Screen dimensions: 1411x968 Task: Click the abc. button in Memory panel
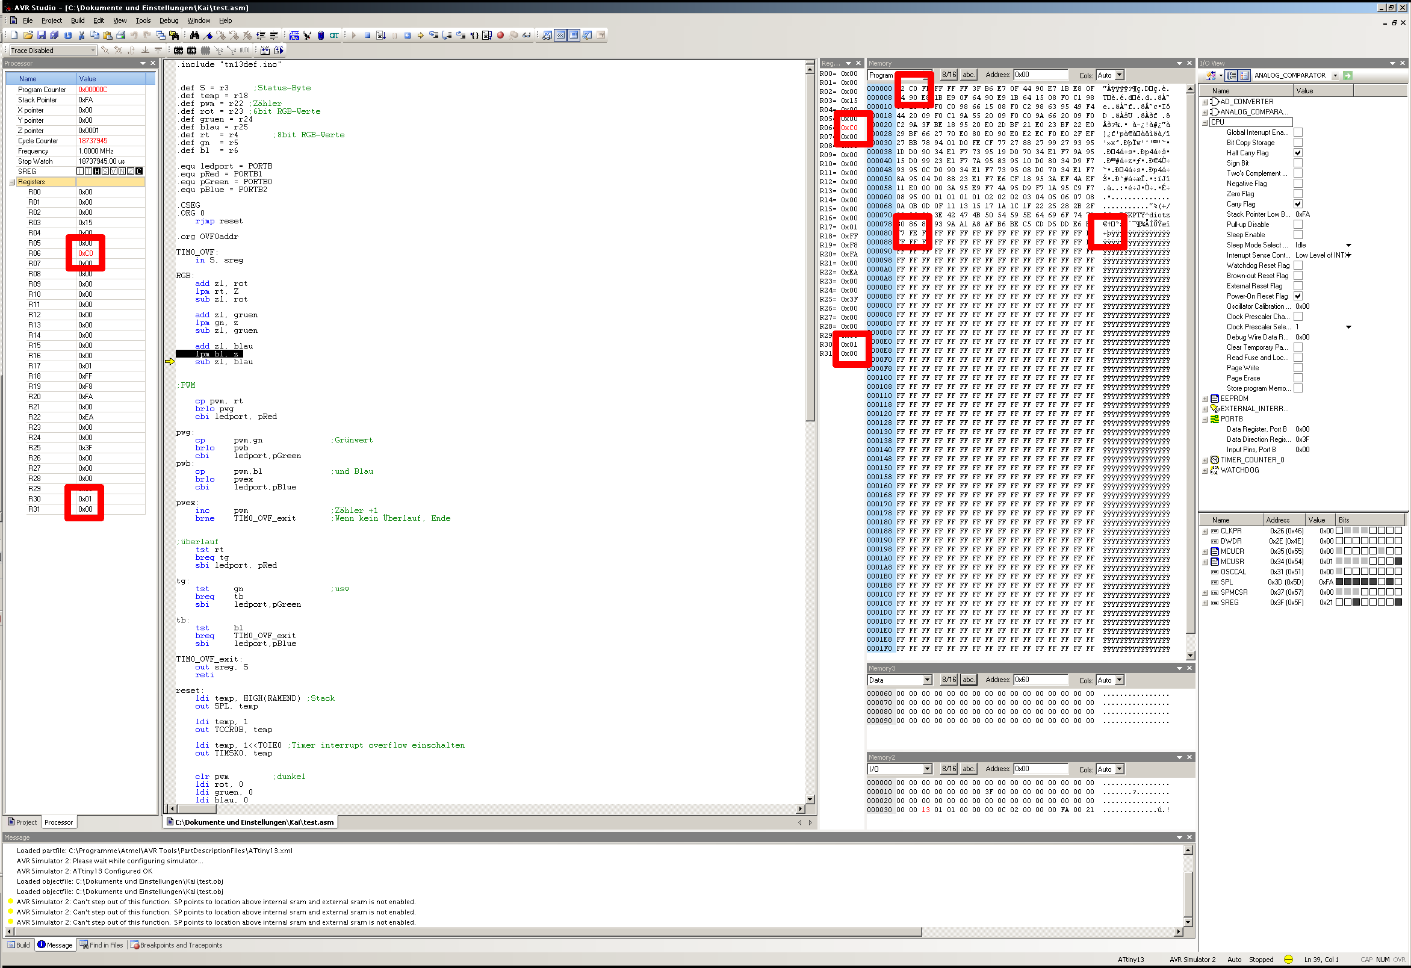point(969,75)
